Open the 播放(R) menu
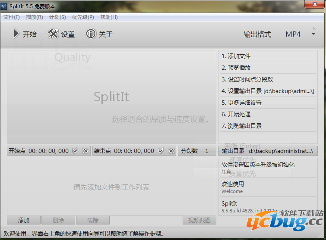 point(35,17)
